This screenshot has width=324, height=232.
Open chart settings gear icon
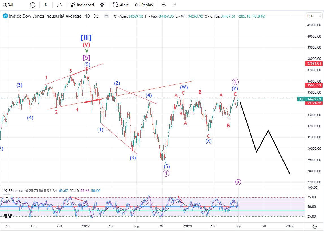[x=314, y=227]
